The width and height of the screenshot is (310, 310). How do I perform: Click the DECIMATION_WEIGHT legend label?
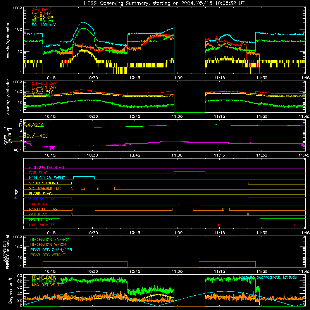[x=49, y=245]
